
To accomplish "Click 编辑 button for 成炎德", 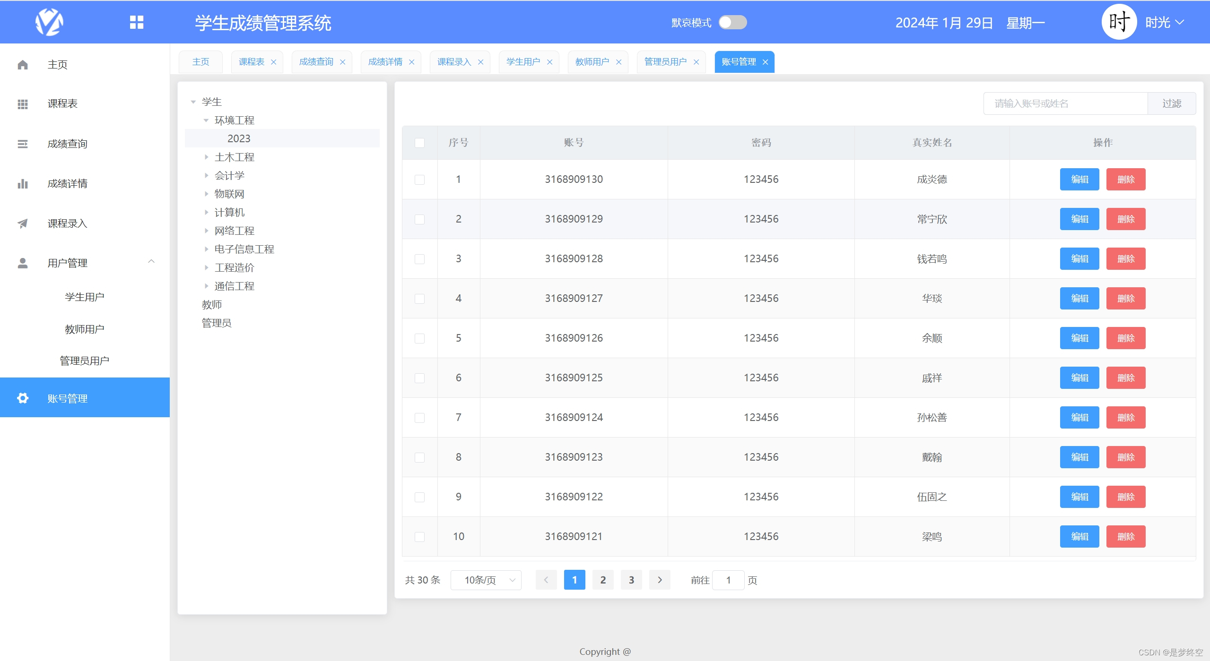I will coord(1079,180).
